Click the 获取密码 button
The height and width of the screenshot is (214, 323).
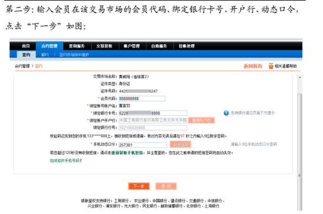coord(180,144)
